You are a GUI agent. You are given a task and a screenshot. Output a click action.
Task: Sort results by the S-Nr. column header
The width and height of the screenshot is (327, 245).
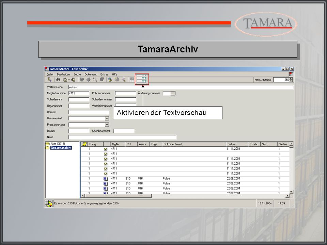(x=269, y=144)
